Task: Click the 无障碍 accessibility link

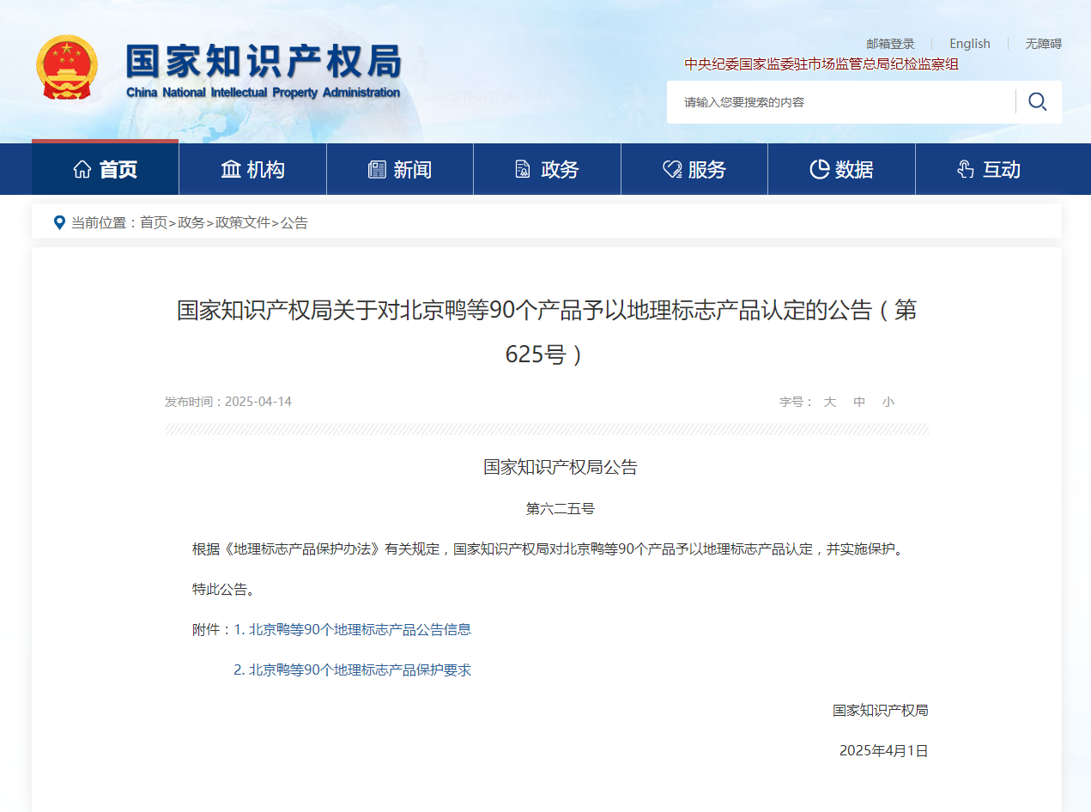Action: 1043,44
